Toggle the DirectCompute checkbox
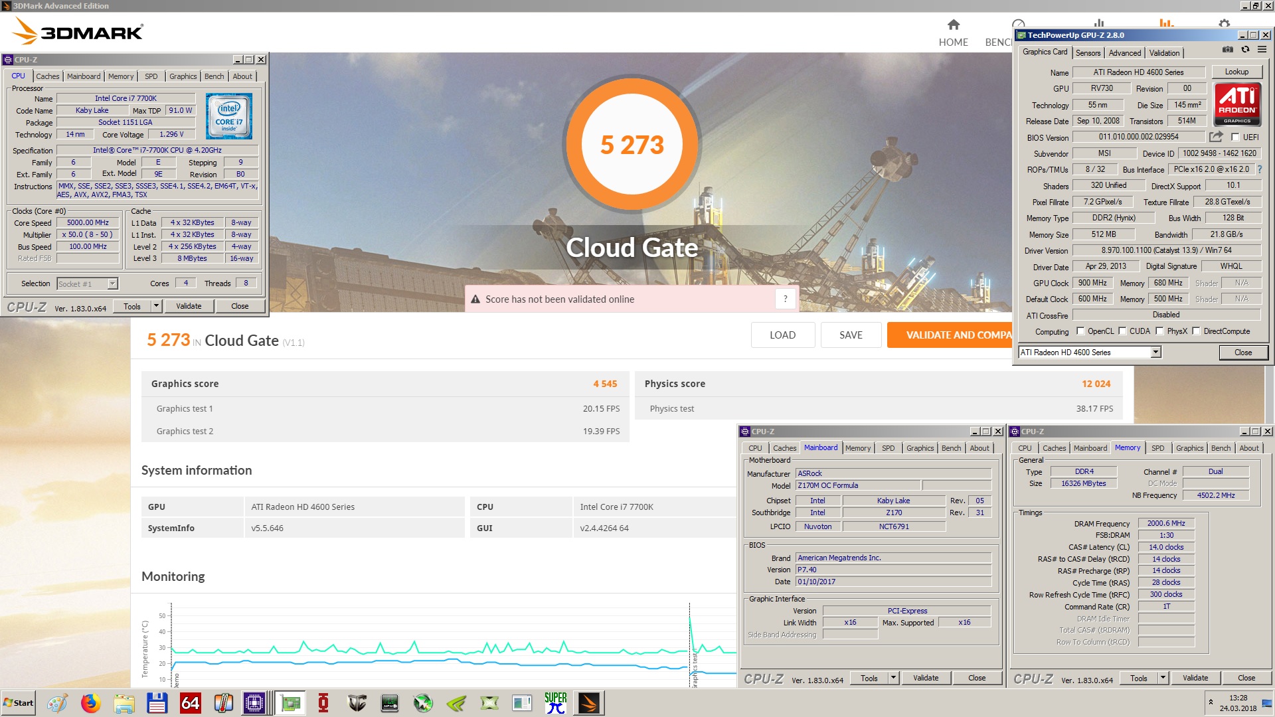The height and width of the screenshot is (717, 1275). coord(1196,331)
